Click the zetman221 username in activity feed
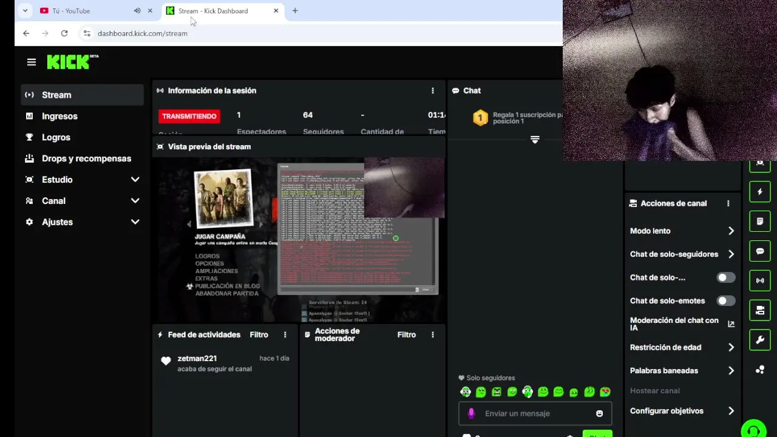The image size is (777, 437). click(197, 359)
